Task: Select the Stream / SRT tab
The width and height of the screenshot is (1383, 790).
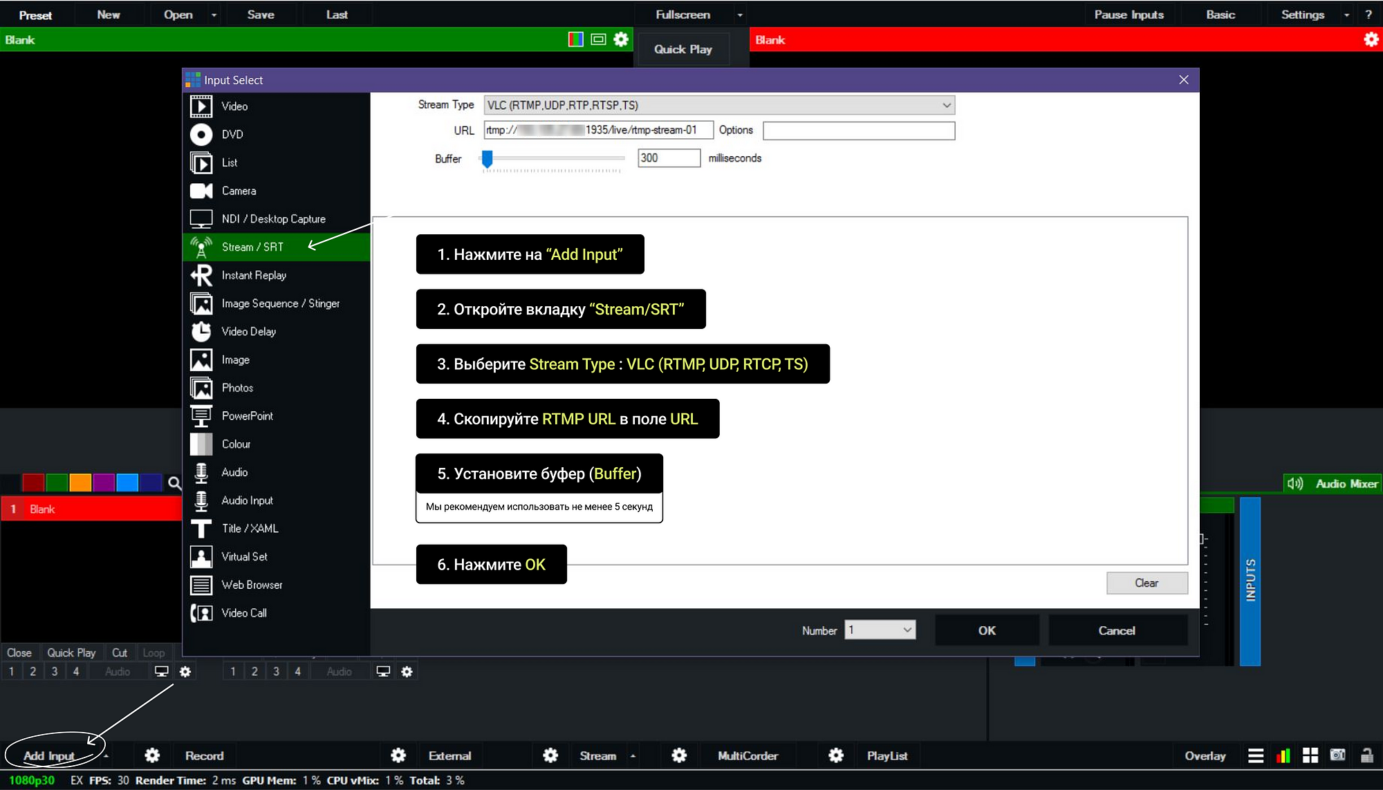Action: tap(276, 247)
